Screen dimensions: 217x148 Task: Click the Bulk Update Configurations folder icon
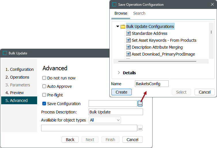coord(123,26)
